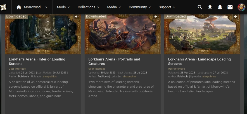Open the messages envelope icon
247x114 pixels.
pos(230,7)
